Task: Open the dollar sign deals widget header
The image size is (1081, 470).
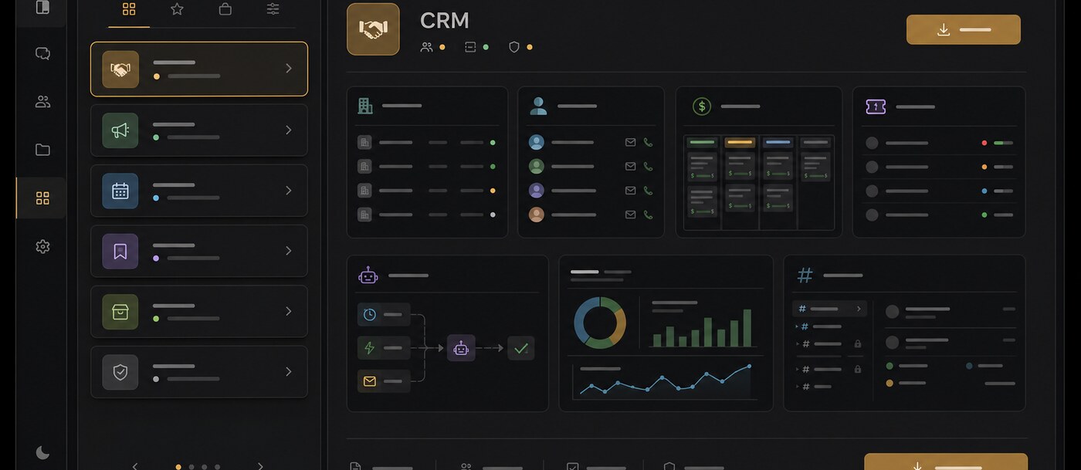Action: coord(702,106)
